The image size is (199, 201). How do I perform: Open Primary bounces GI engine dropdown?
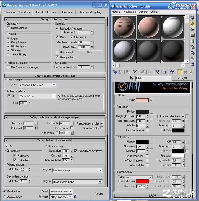77,170
